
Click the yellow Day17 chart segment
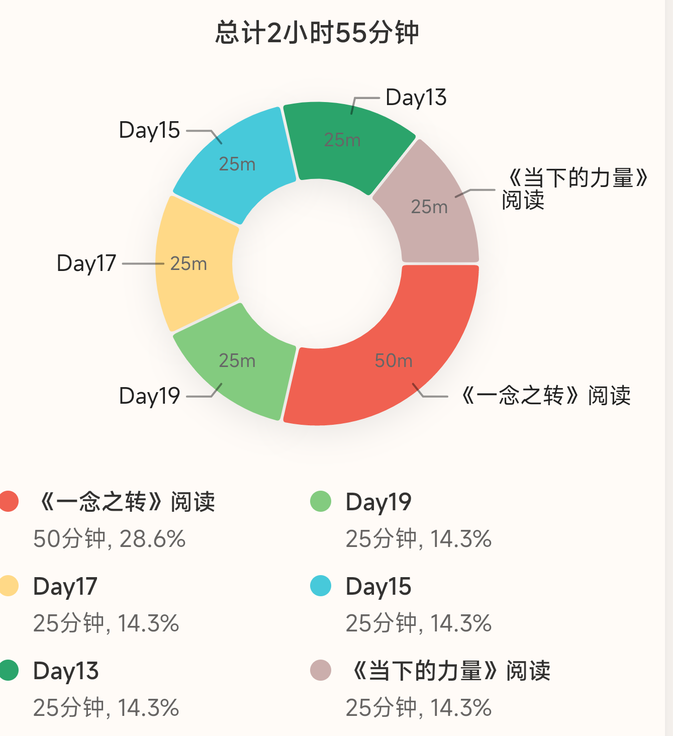coord(194,263)
